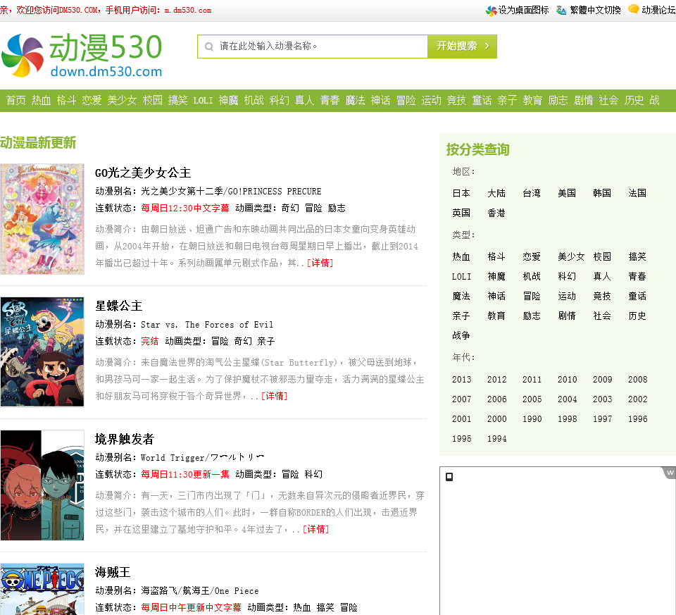This screenshot has height=615, width=676.
Task: Click 每周日11:30更新一集 status link
Action: click(185, 474)
